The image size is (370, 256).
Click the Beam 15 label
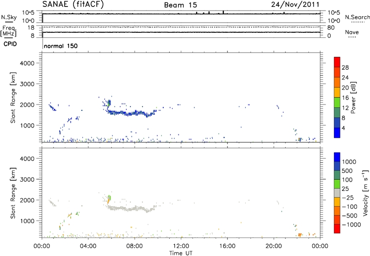click(x=180, y=5)
